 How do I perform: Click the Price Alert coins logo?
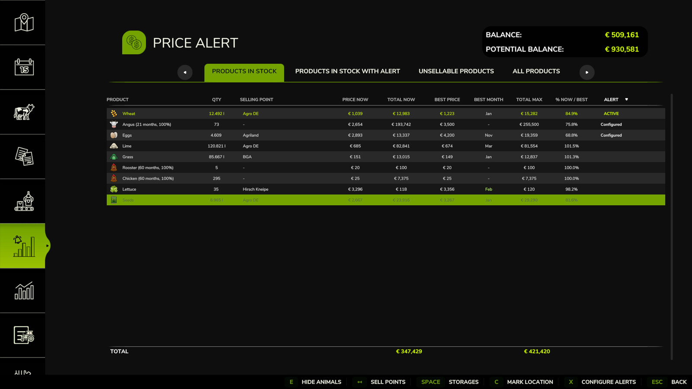(134, 42)
